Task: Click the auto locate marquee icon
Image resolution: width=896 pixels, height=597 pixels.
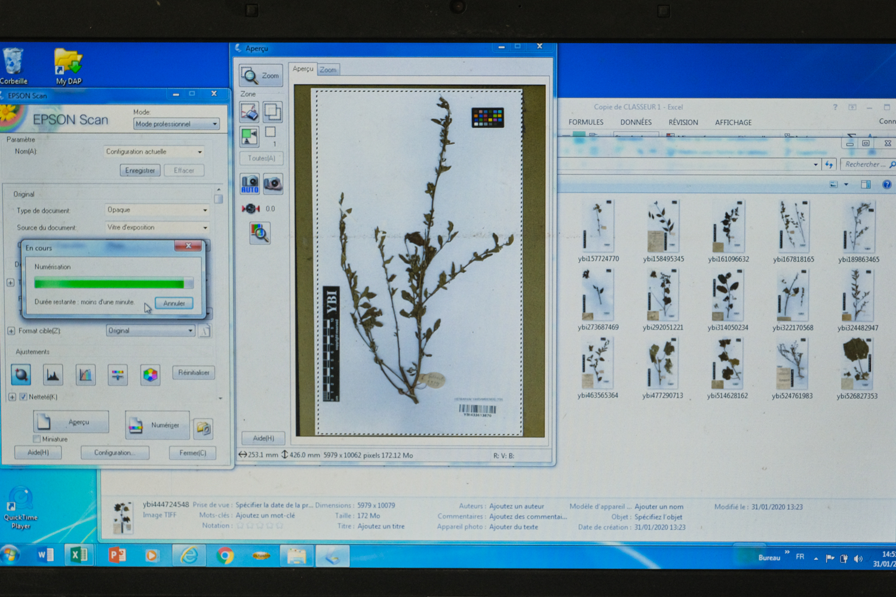Action: tap(249, 136)
